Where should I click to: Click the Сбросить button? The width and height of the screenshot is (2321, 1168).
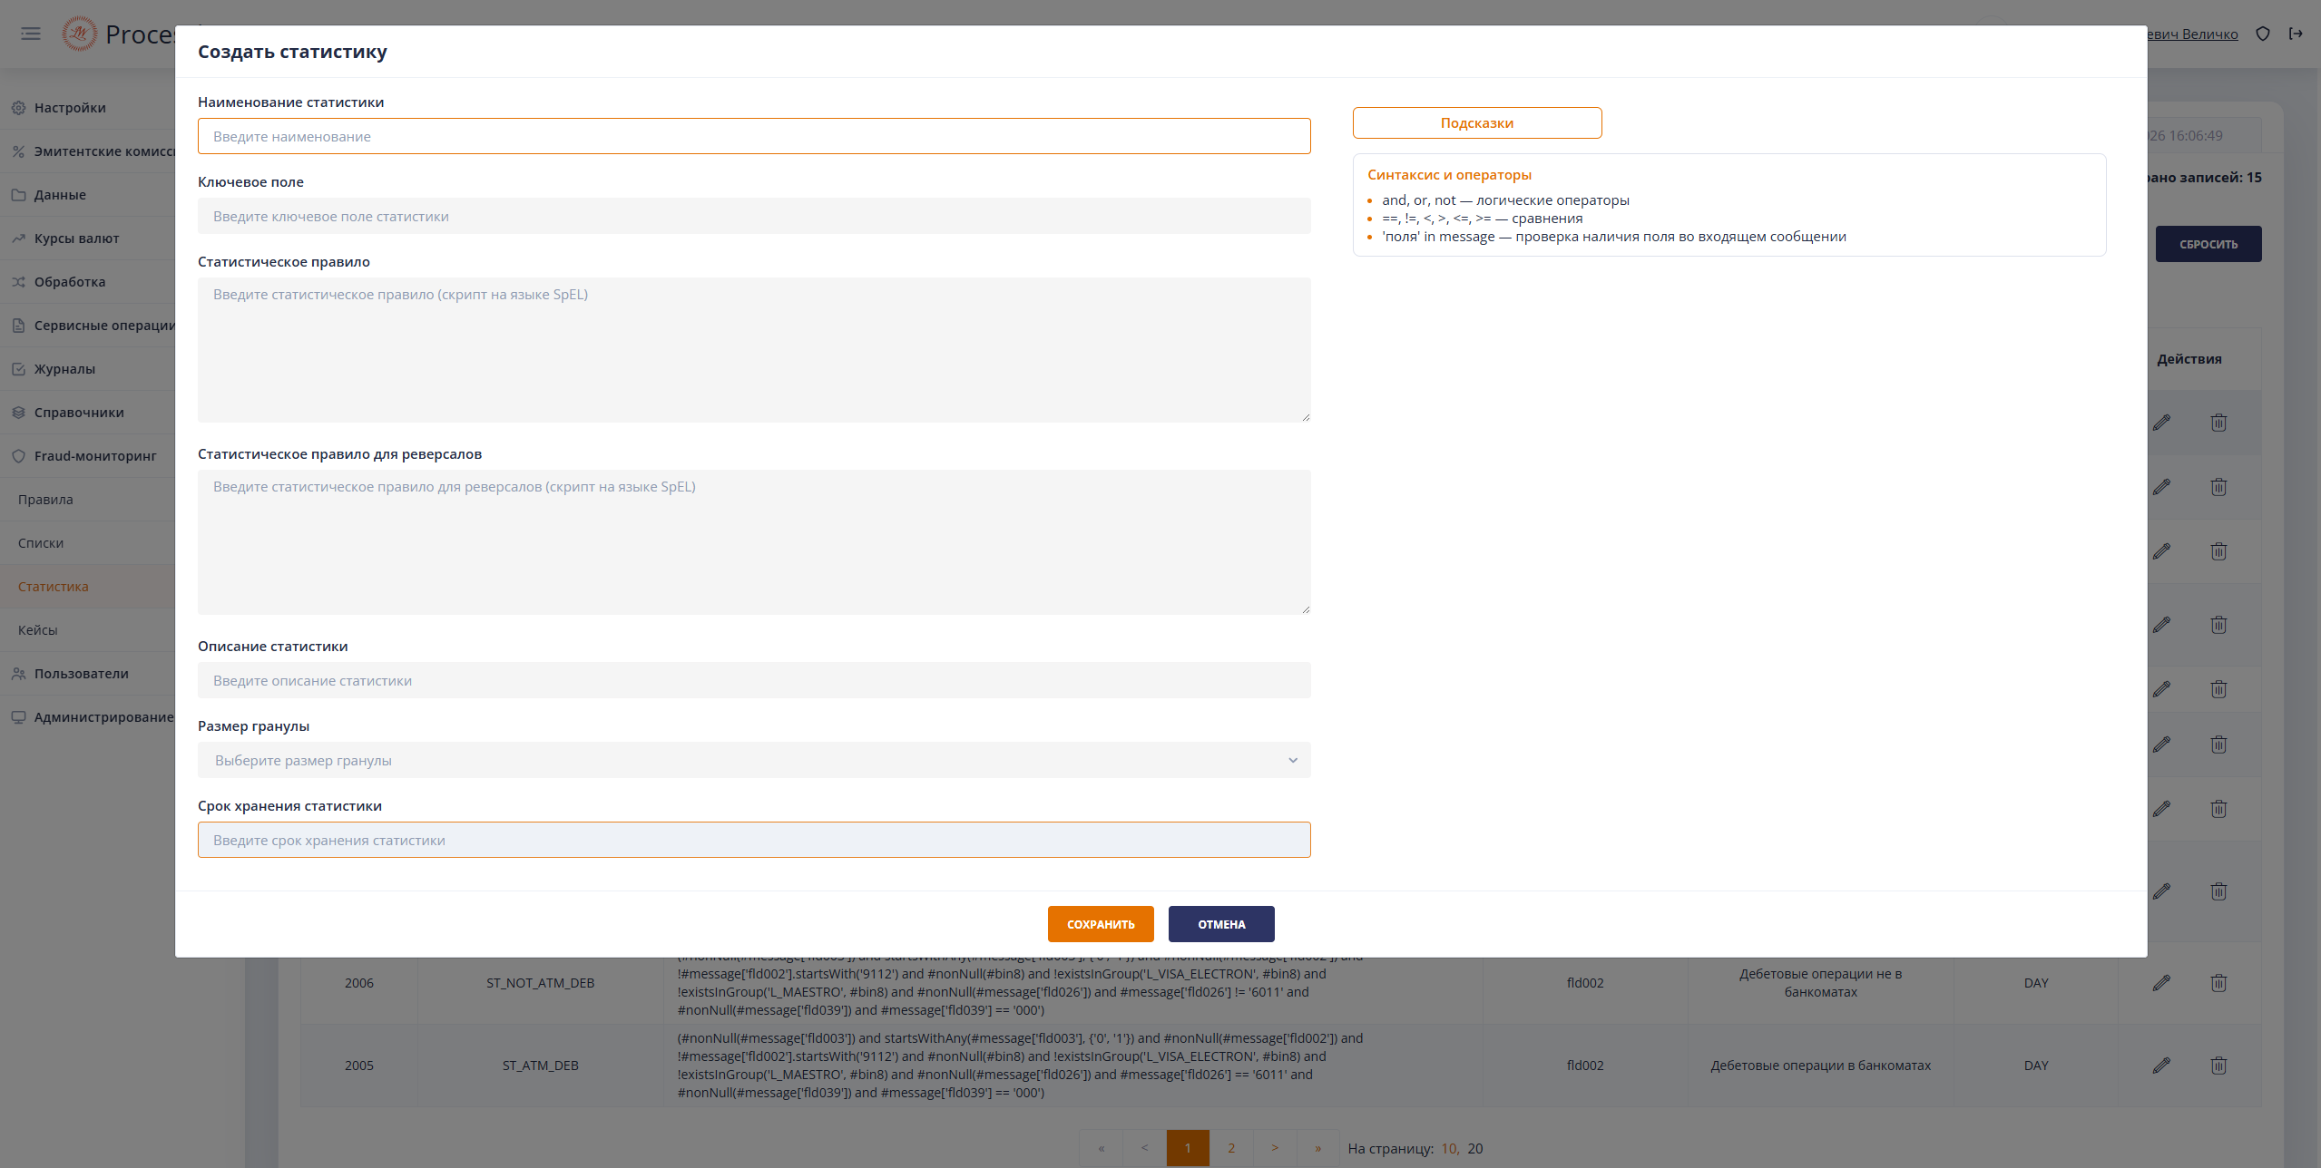[2208, 244]
